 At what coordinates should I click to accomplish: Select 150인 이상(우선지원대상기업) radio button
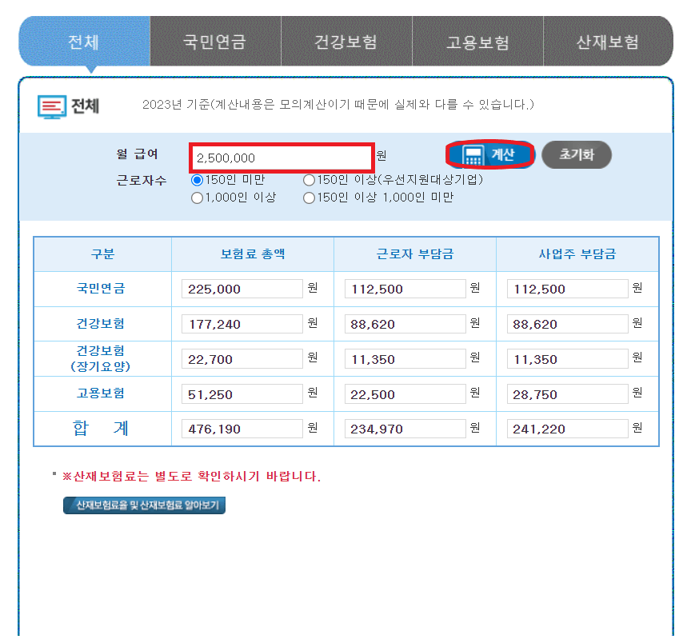(309, 180)
